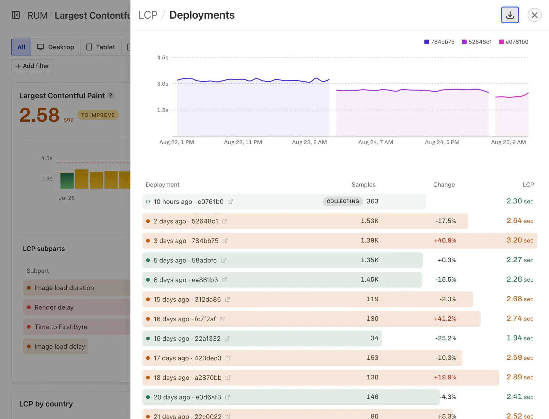Image resolution: width=549 pixels, height=419 pixels.
Task: Click the +41.2% change value
Action: 445,319
